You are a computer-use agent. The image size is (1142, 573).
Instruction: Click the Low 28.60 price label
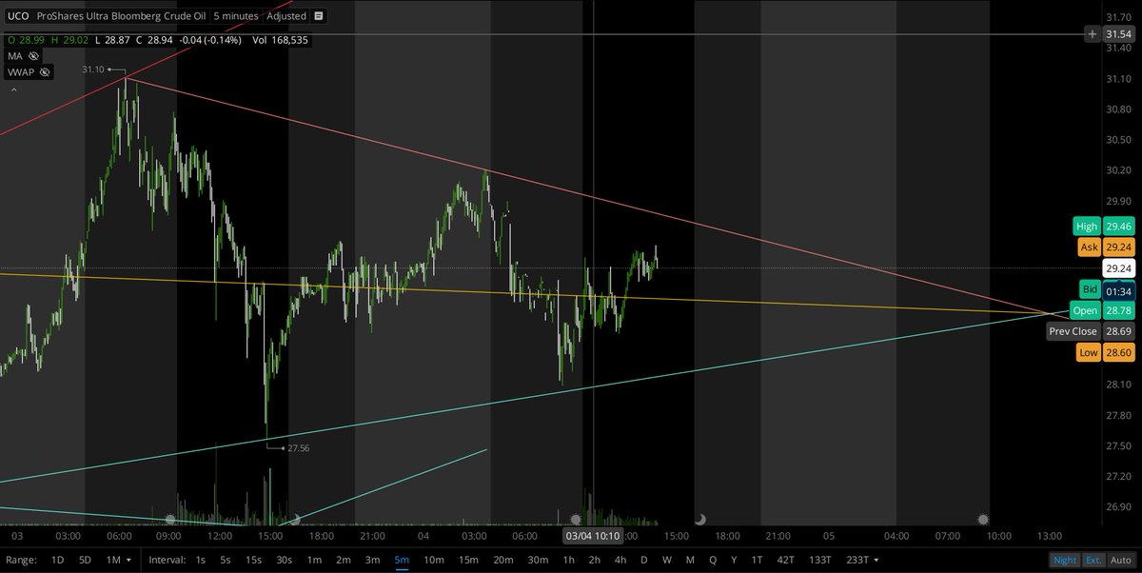[x=1105, y=352]
